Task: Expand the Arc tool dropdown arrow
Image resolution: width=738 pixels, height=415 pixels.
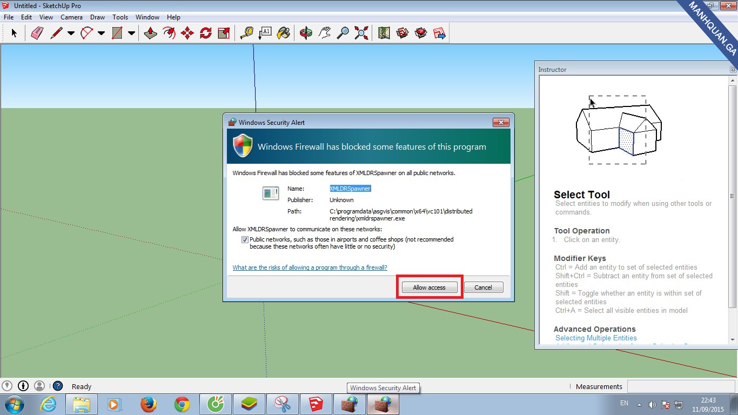Action: [101, 34]
